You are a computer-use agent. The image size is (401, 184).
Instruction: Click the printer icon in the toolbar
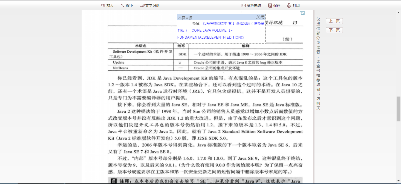(x=289, y=6)
